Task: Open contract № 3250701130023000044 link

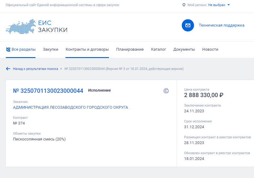Action: pyautogui.click(x=48, y=91)
